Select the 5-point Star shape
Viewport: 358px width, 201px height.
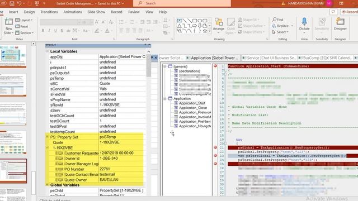click(x=205, y=31)
